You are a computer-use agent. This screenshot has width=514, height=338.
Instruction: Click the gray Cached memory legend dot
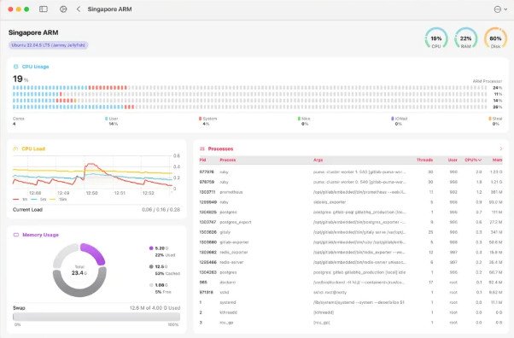pyautogui.click(x=151, y=266)
